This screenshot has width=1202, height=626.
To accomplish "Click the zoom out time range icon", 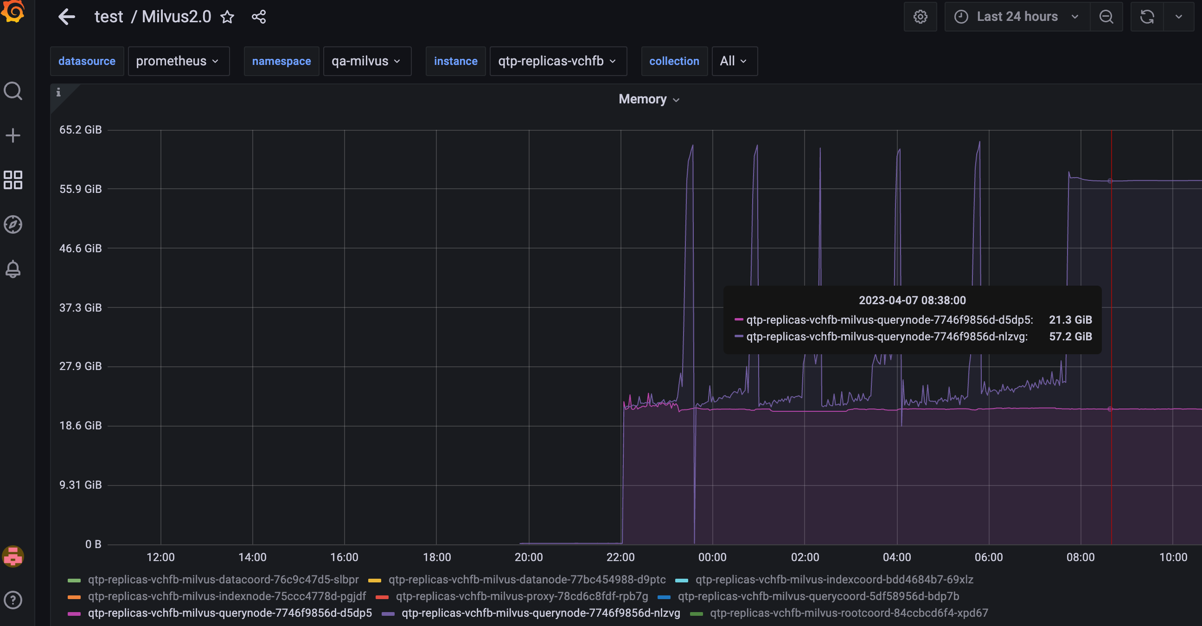I will coord(1106,17).
